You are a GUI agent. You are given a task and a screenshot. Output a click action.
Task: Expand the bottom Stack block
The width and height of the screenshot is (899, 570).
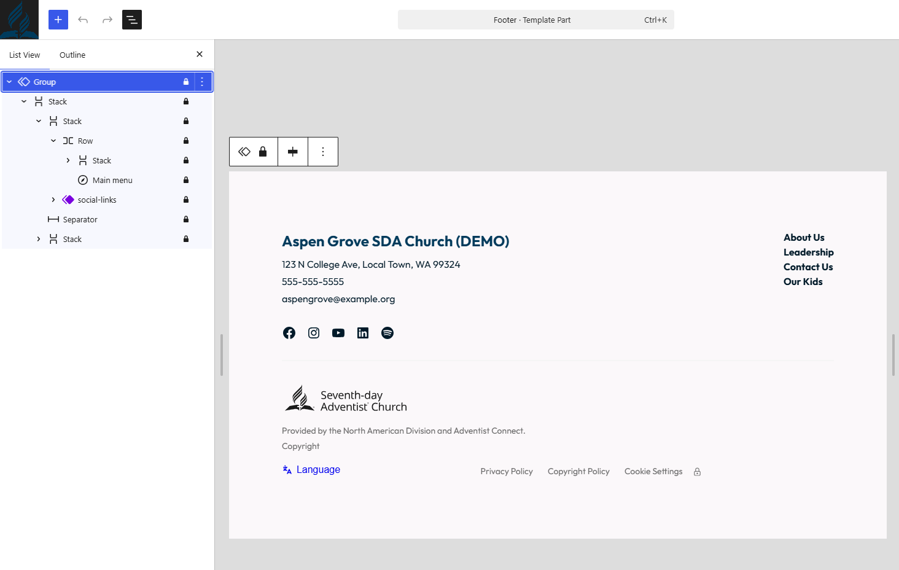pos(39,239)
